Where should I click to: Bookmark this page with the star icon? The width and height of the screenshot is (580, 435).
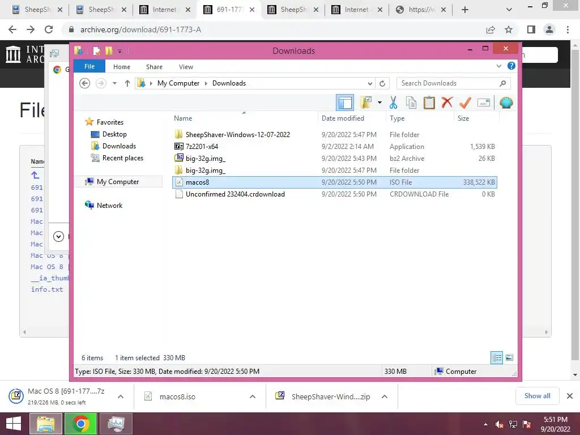pos(509,29)
